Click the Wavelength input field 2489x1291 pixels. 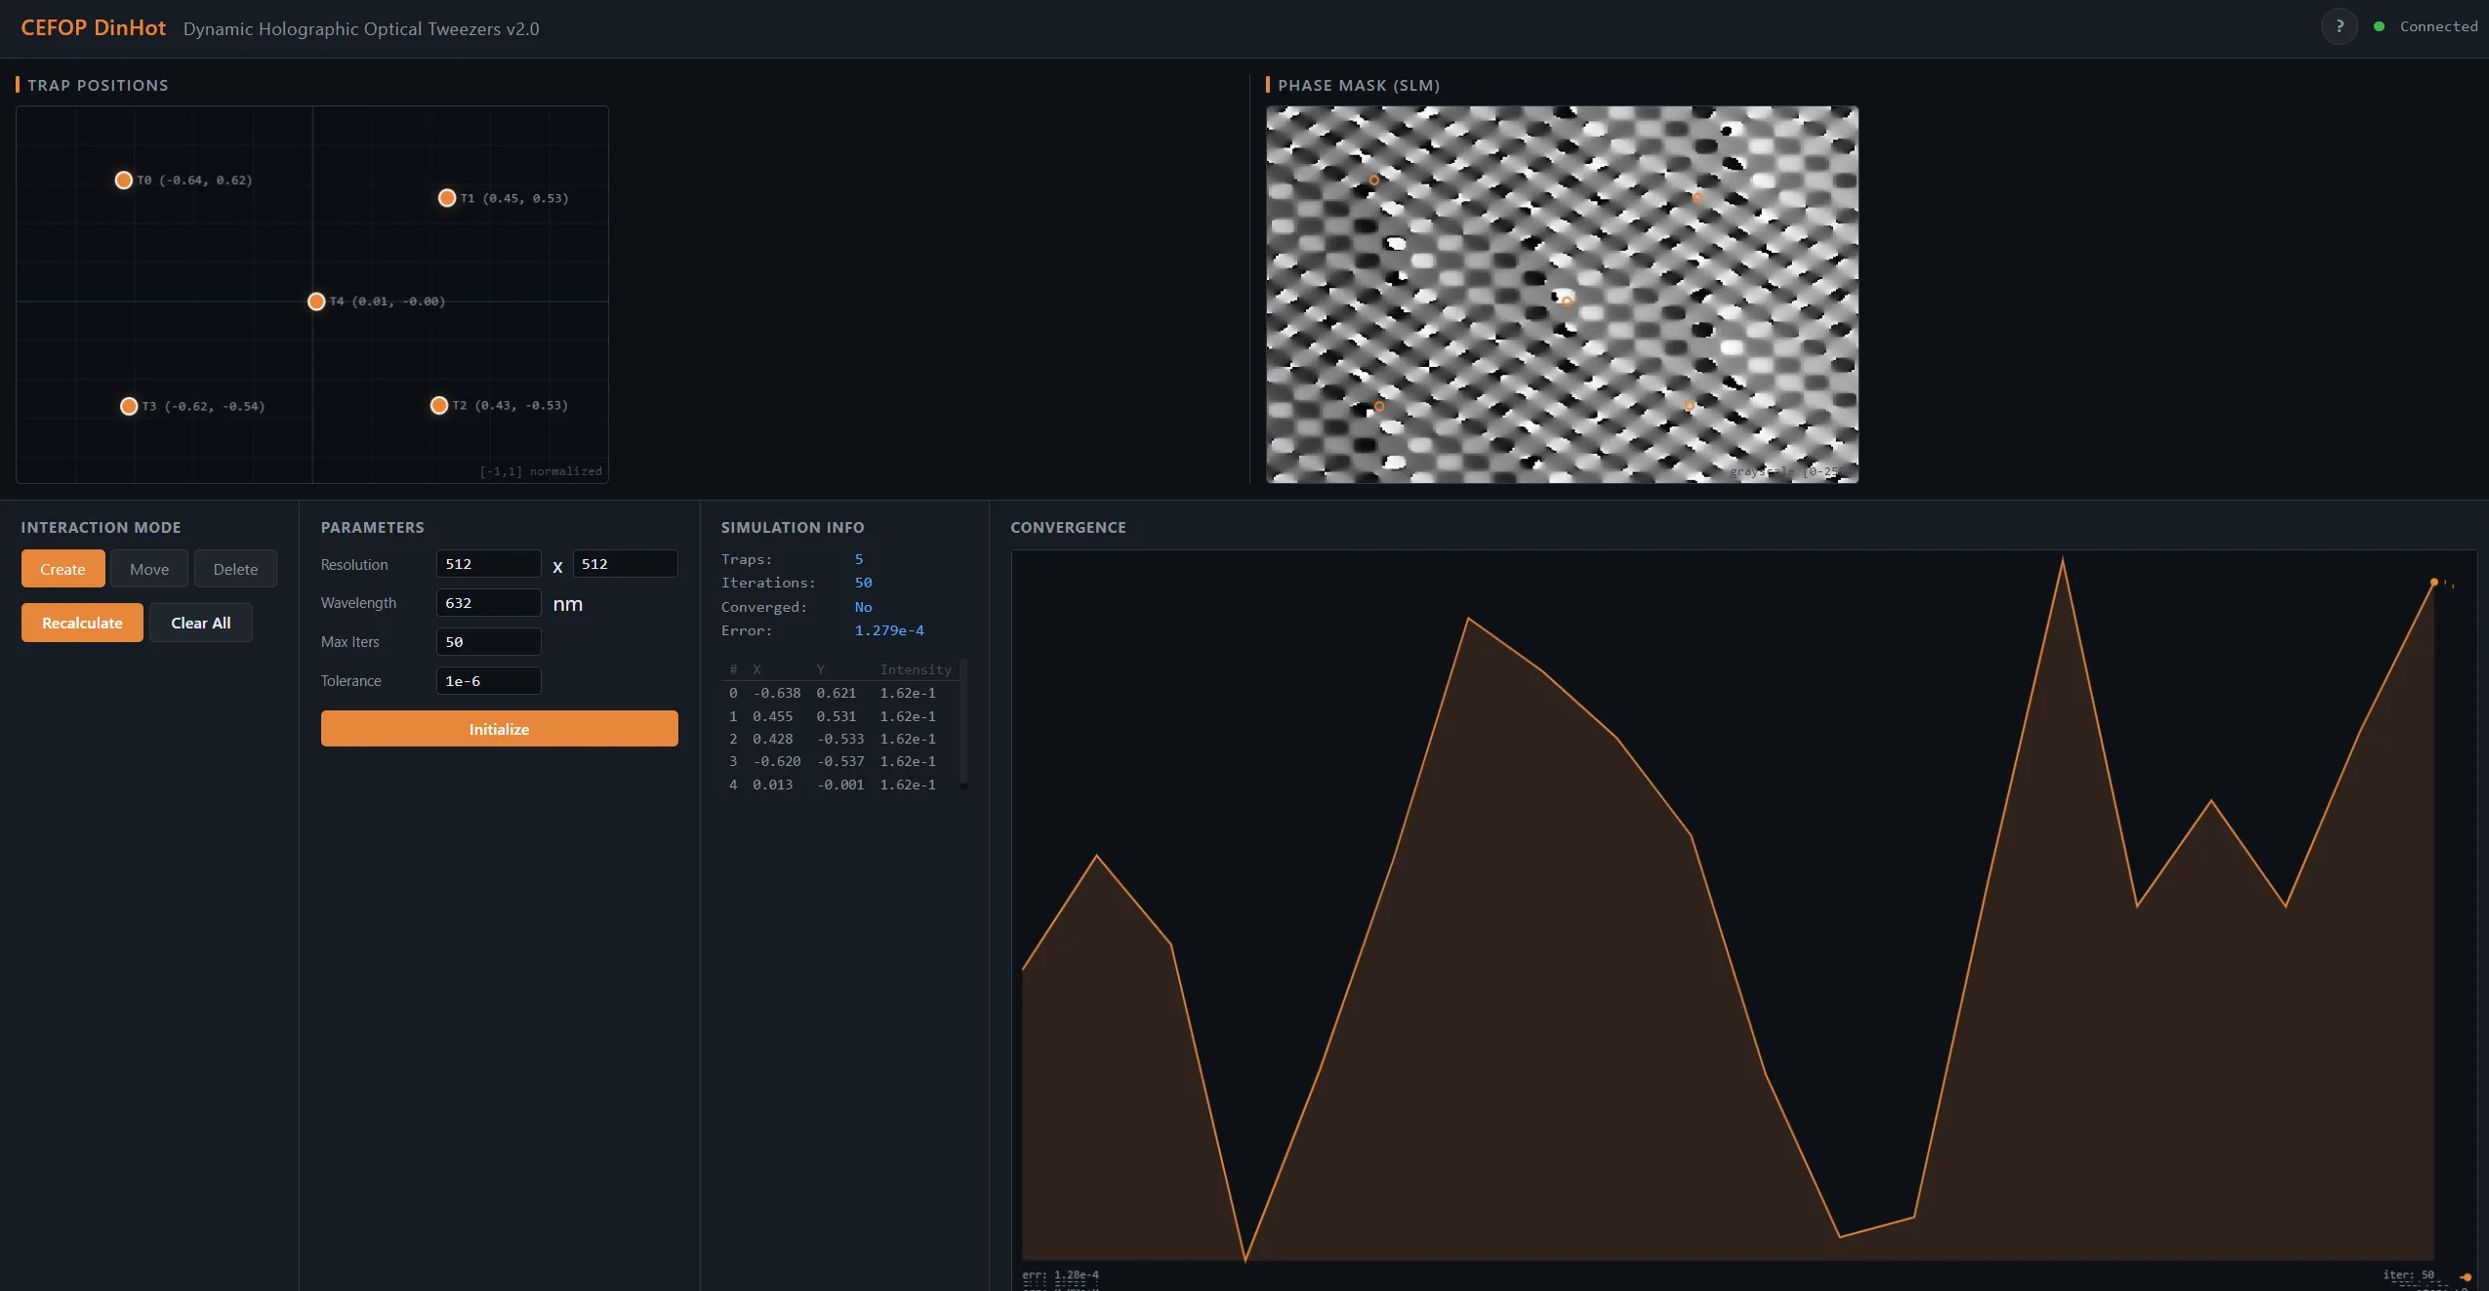click(x=488, y=603)
